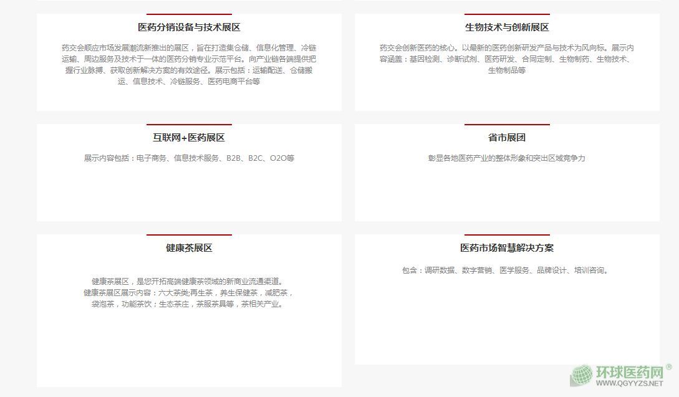Select the 调研数据、数字营销 description line

pyautogui.click(x=505, y=270)
